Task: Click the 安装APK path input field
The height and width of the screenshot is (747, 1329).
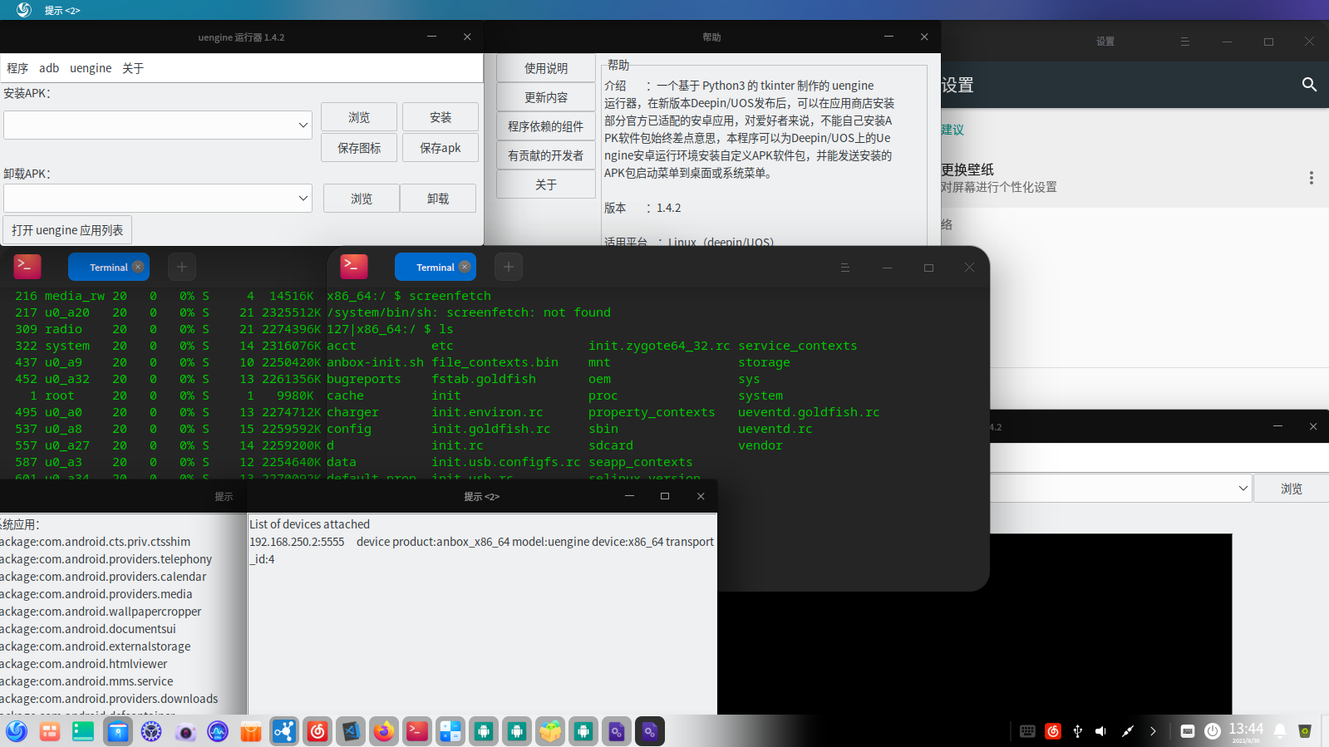Action: (150, 125)
